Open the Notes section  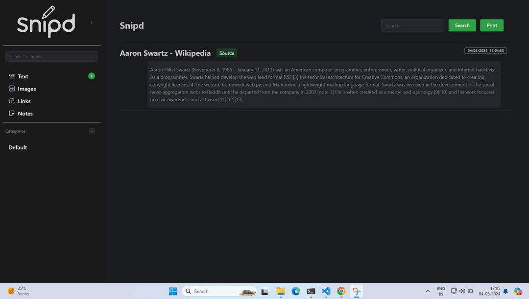coord(25,114)
